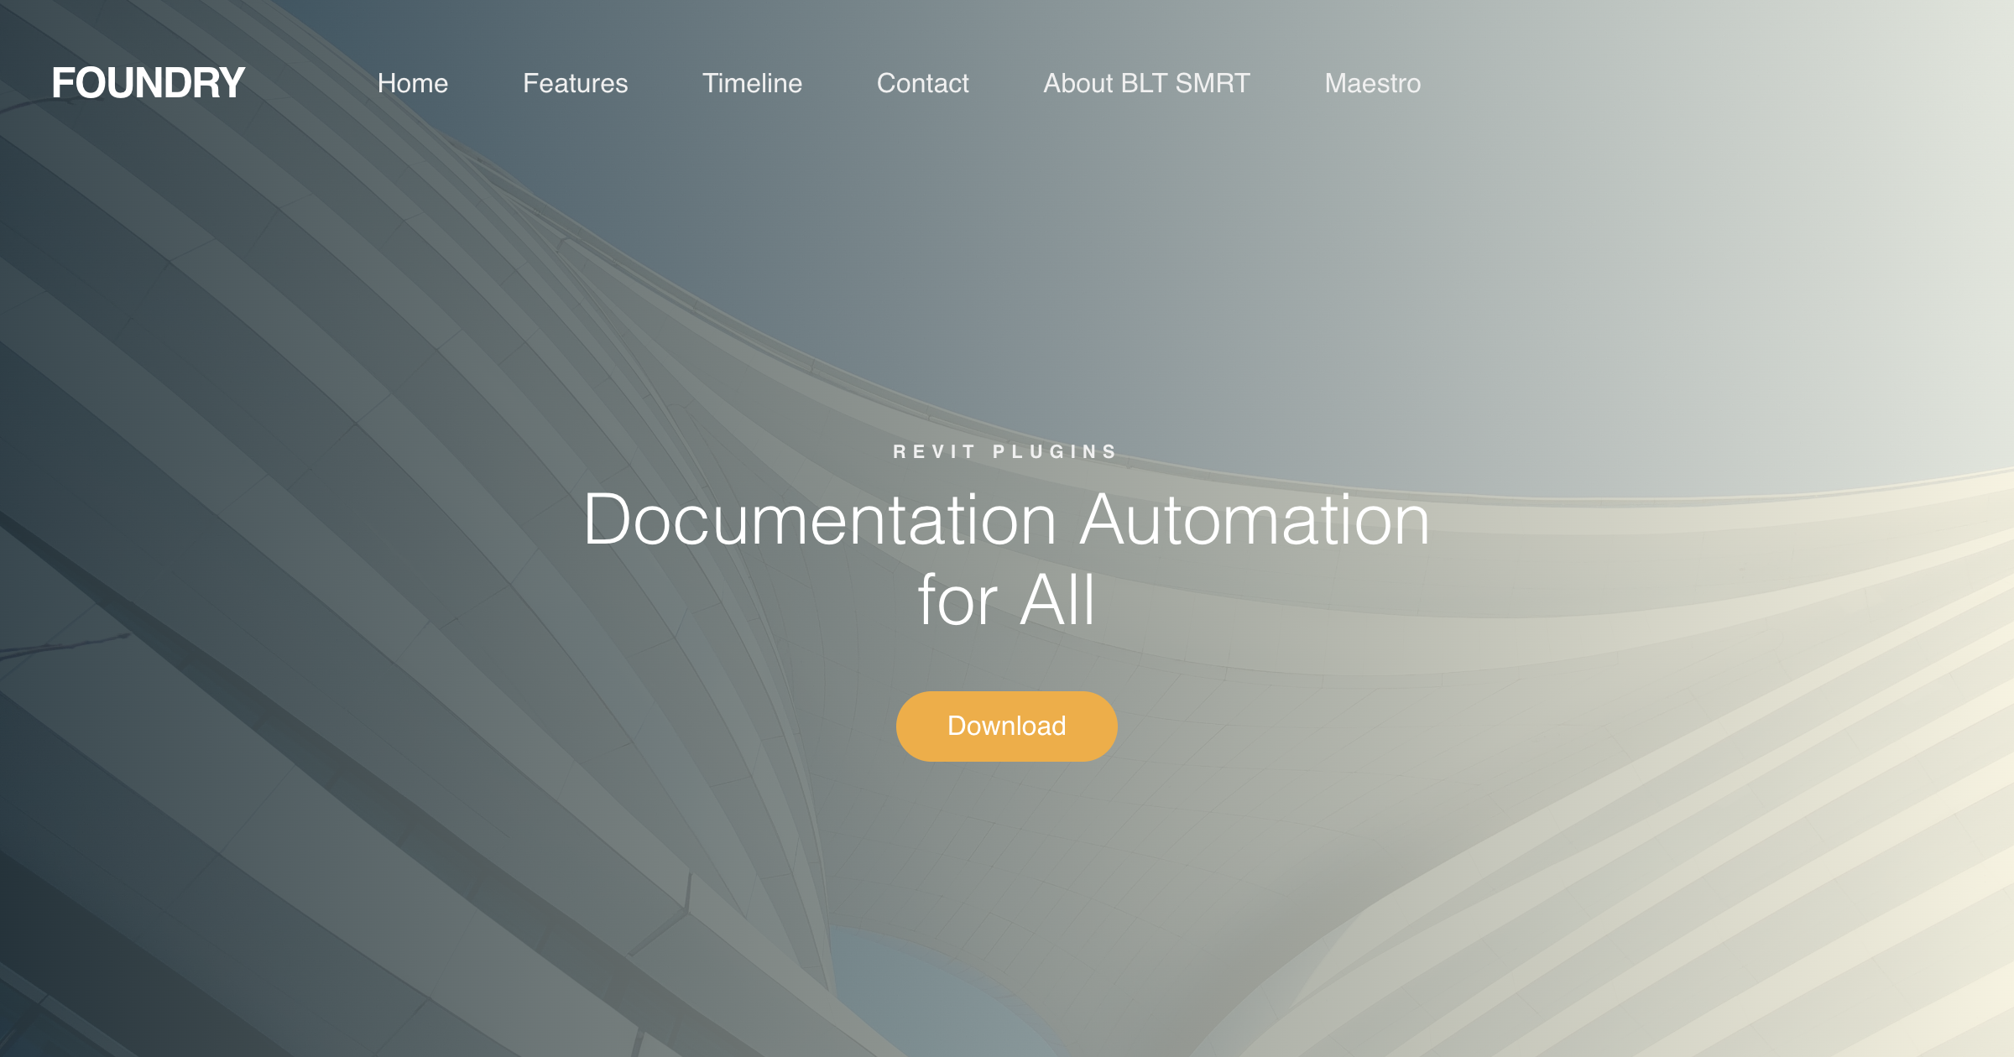The width and height of the screenshot is (2014, 1057).
Task: Select the Home menu entry
Action: point(413,83)
